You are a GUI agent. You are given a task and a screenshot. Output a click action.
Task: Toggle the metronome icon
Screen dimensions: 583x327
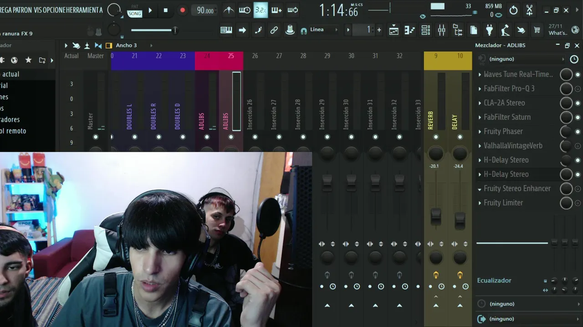tap(229, 10)
